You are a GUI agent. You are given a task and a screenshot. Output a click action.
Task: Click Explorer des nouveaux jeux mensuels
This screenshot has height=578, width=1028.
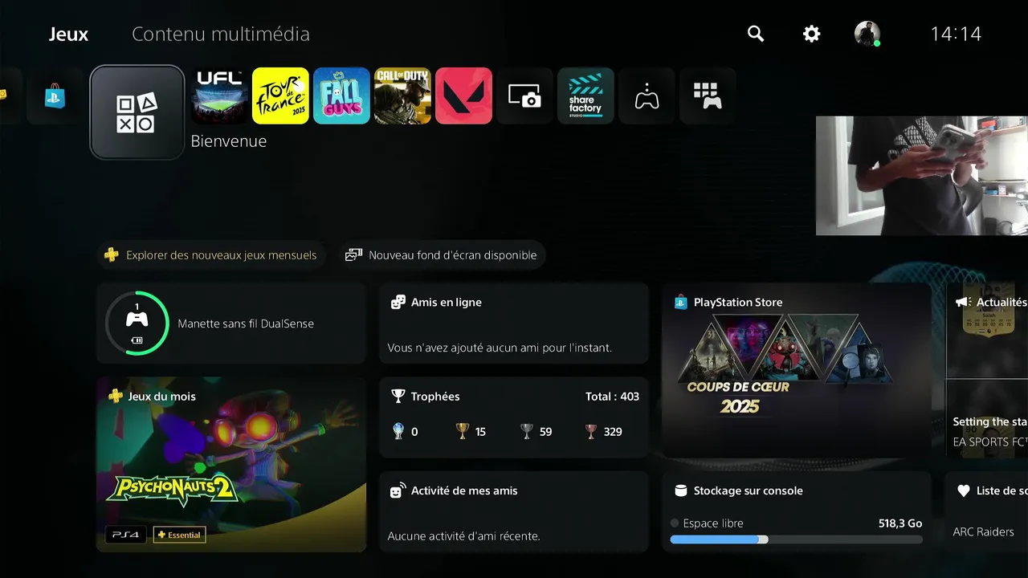[211, 255]
